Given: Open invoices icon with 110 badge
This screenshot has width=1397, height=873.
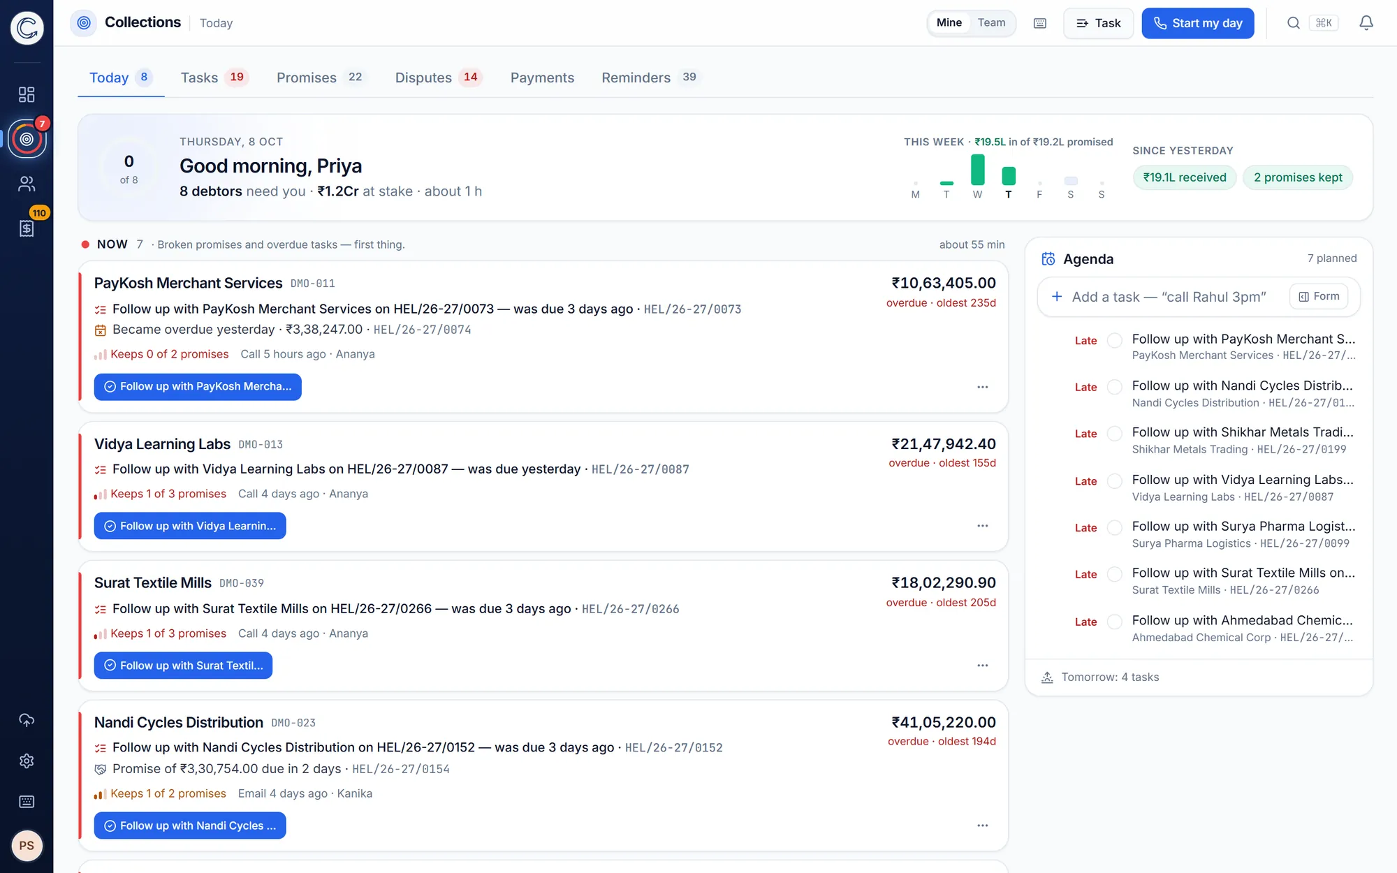Looking at the screenshot, I should tap(27, 228).
